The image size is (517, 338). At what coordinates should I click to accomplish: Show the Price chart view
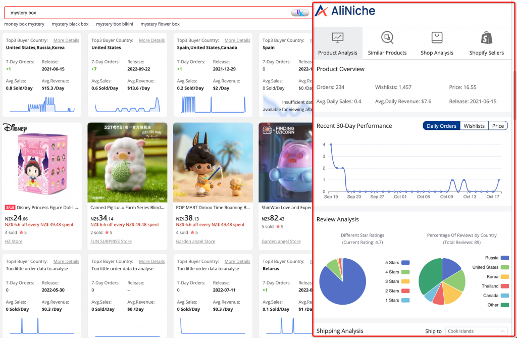498,126
